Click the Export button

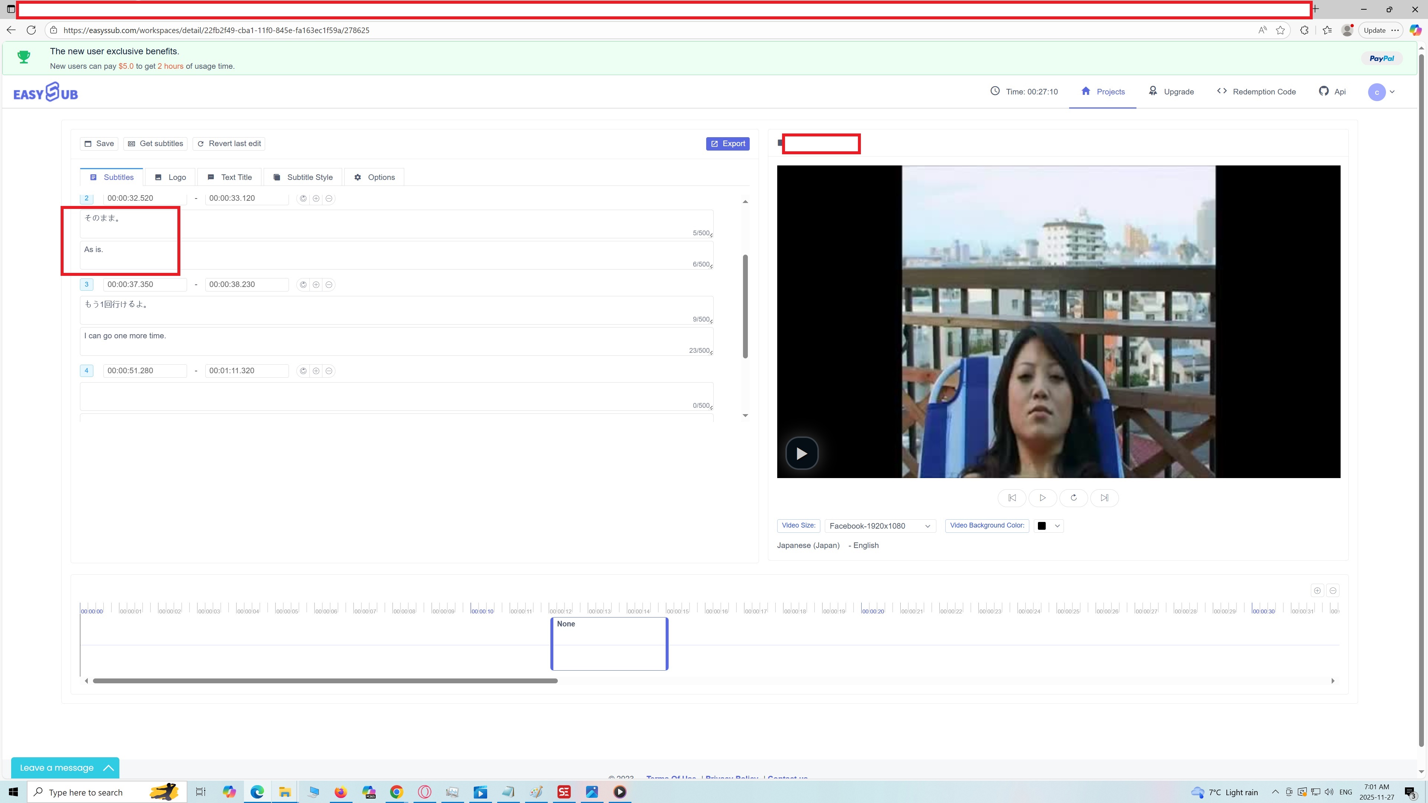727,143
